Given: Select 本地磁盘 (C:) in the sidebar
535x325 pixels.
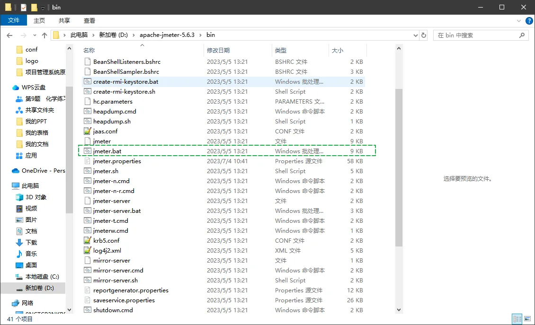Looking at the screenshot, I should pos(42,277).
